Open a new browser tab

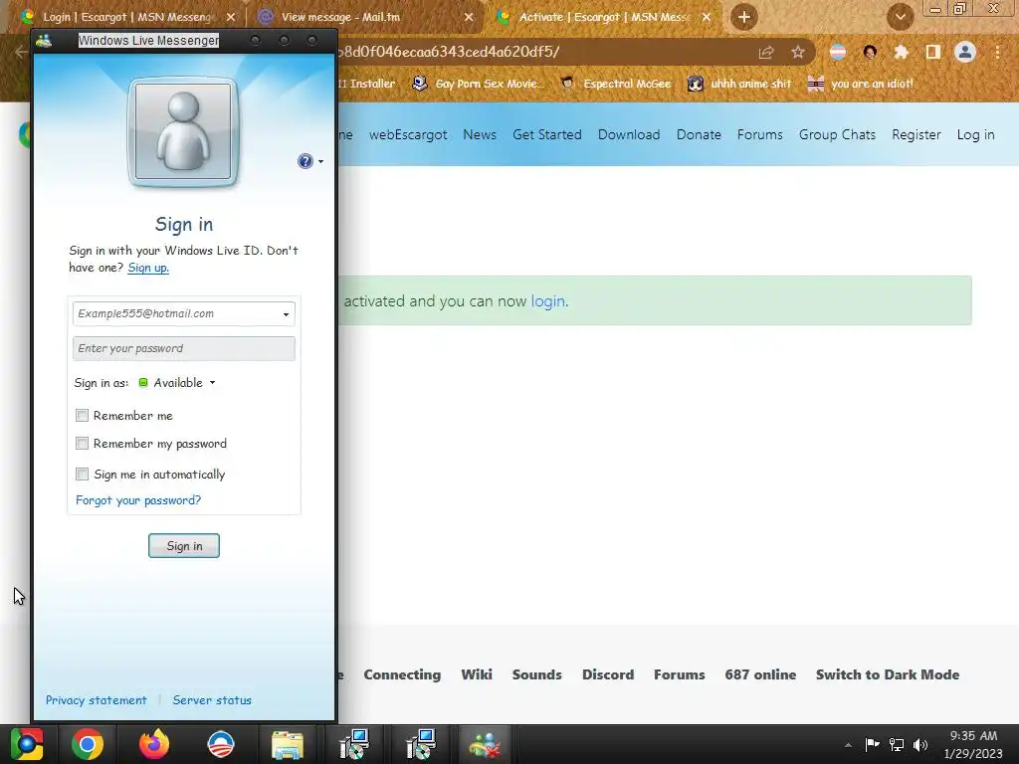pyautogui.click(x=744, y=17)
